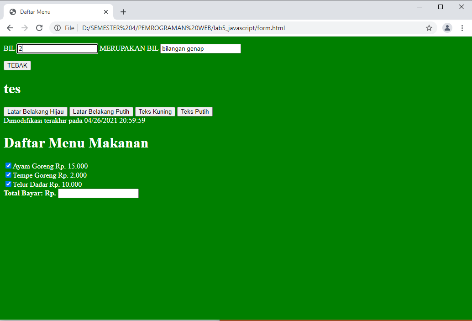Screen dimensions: 472x321
Task: Click inside the BIL number input field
Action: click(x=57, y=48)
